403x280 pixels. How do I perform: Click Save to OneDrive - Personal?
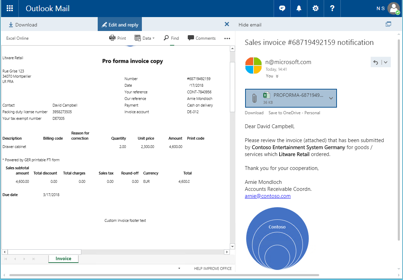point(294,113)
